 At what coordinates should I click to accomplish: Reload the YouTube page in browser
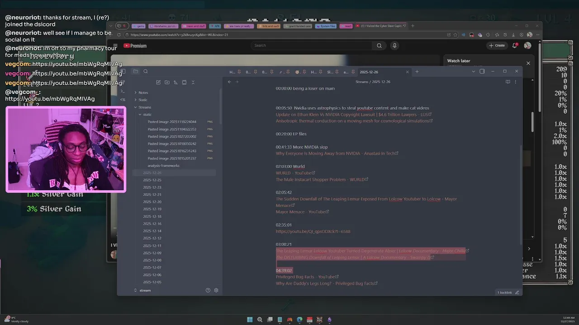tap(119, 35)
